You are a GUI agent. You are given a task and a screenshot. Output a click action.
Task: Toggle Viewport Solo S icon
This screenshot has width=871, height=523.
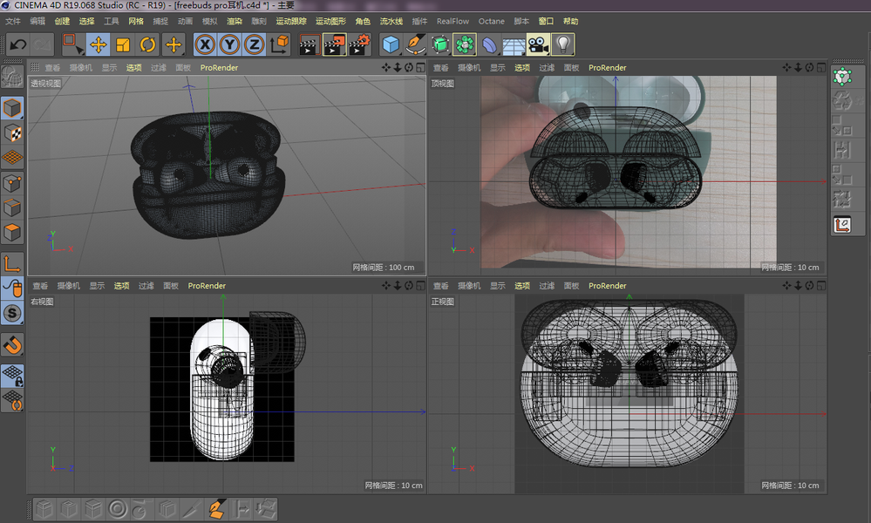point(12,313)
